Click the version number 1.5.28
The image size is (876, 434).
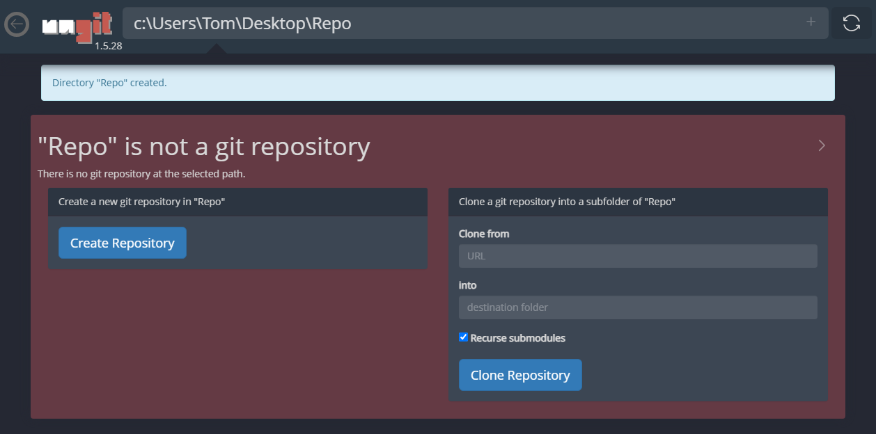(x=108, y=46)
